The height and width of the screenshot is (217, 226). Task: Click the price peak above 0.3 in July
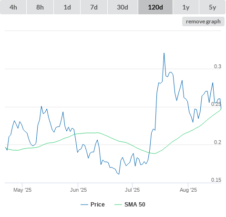point(164,53)
